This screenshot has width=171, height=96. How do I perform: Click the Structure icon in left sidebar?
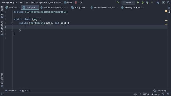pos(2,34)
